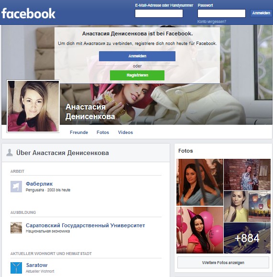Click the blue Anmelden button in dialog
The image size is (273, 277).
[137, 56]
